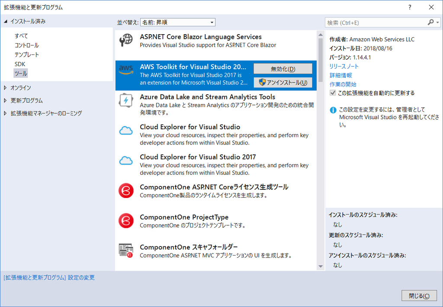Open the search options dropdown arrow
The width and height of the screenshot is (443, 307).
click(x=438, y=22)
